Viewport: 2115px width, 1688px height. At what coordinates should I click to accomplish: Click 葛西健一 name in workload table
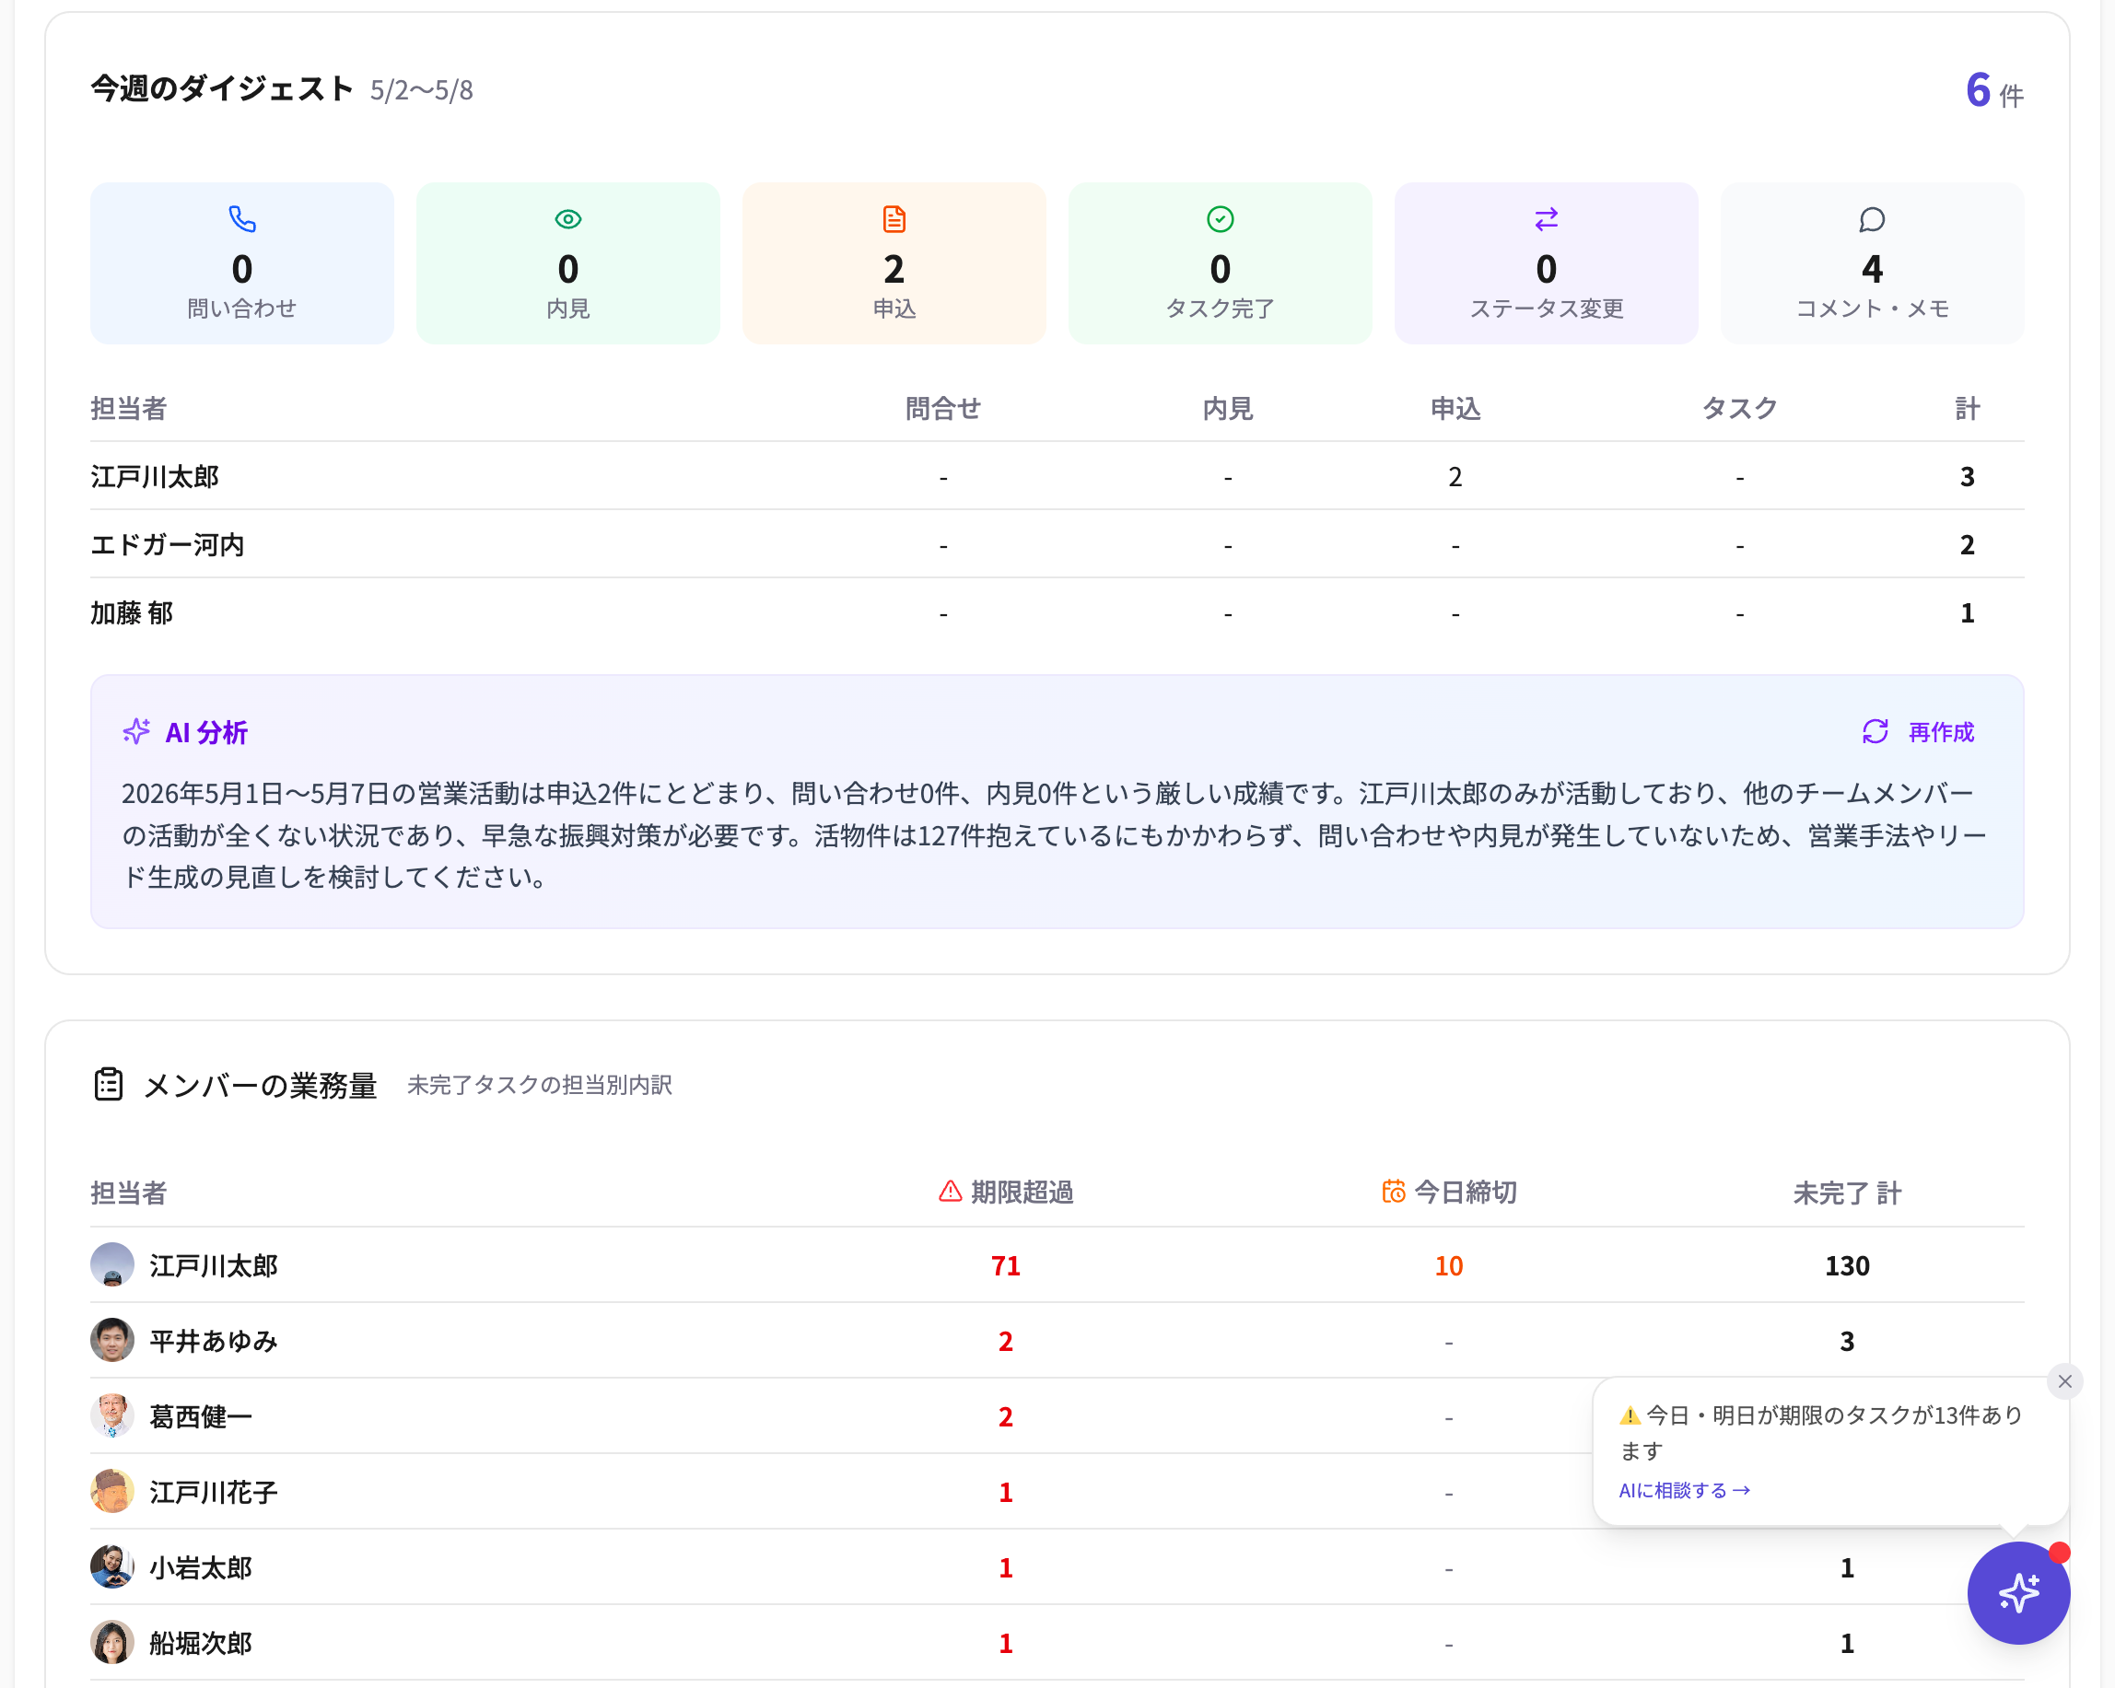(200, 1416)
